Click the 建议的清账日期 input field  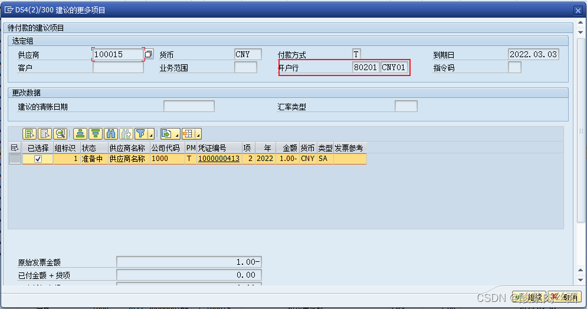189,106
